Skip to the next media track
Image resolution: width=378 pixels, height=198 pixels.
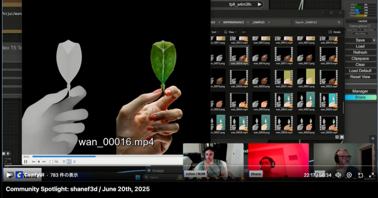point(44,161)
